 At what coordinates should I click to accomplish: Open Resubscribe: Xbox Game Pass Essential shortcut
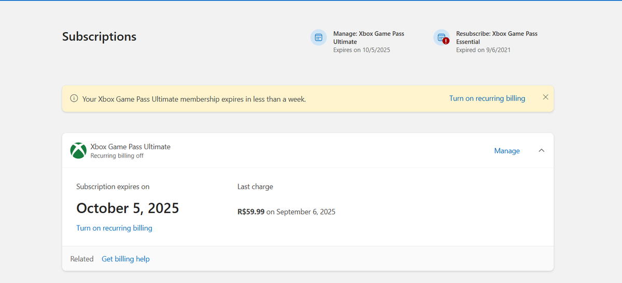tap(497, 37)
